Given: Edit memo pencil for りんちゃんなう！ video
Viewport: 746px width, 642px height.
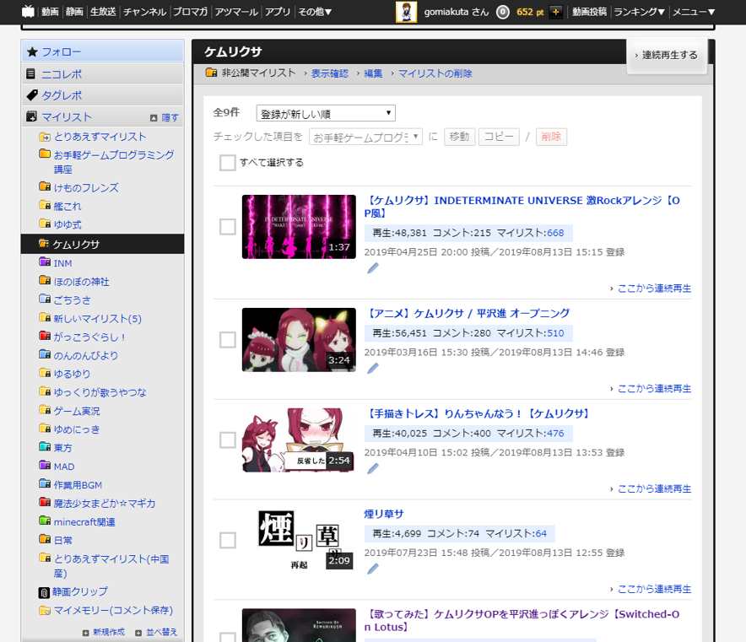Looking at the screenshot, I should (373, 468).
